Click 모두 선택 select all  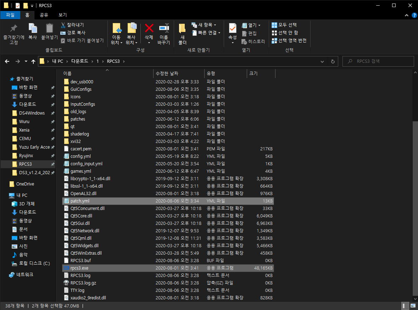click(284, 25)
